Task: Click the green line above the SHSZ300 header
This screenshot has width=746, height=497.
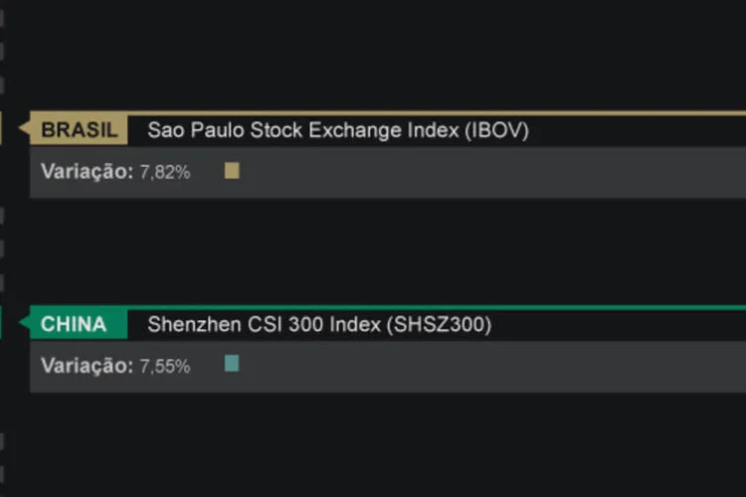Action: [x=437, y=308]
